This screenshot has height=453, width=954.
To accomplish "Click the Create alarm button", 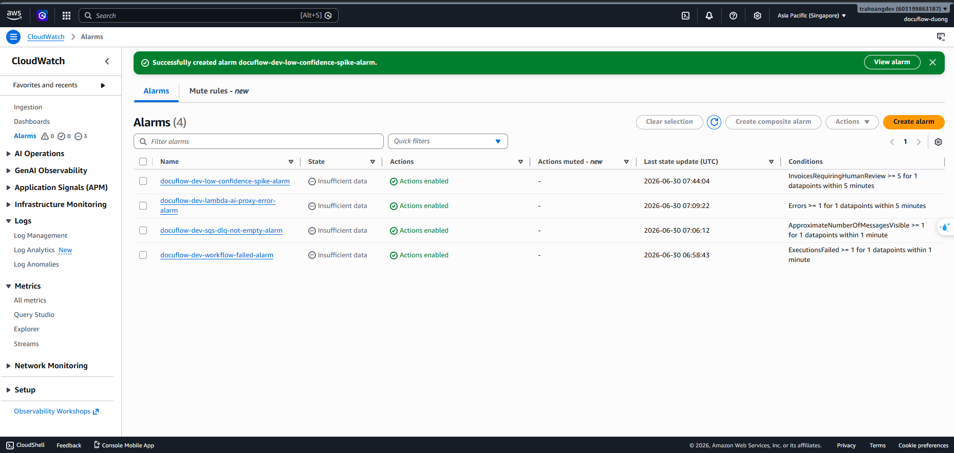I will click(913, 122).
